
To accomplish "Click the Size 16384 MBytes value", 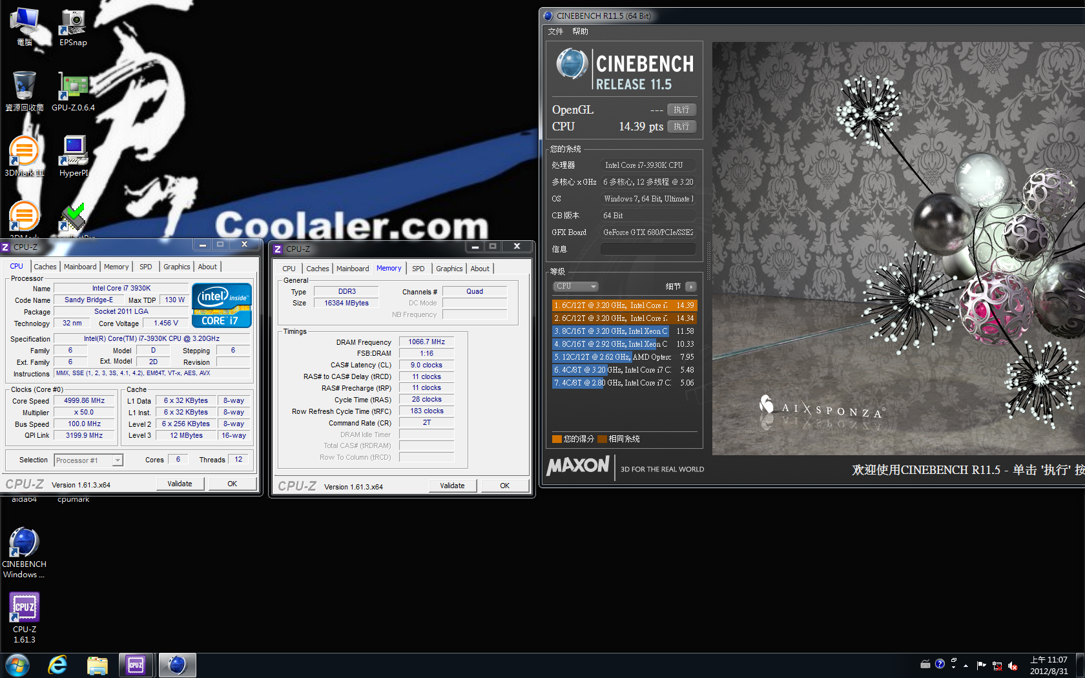I will pos(346,303).
